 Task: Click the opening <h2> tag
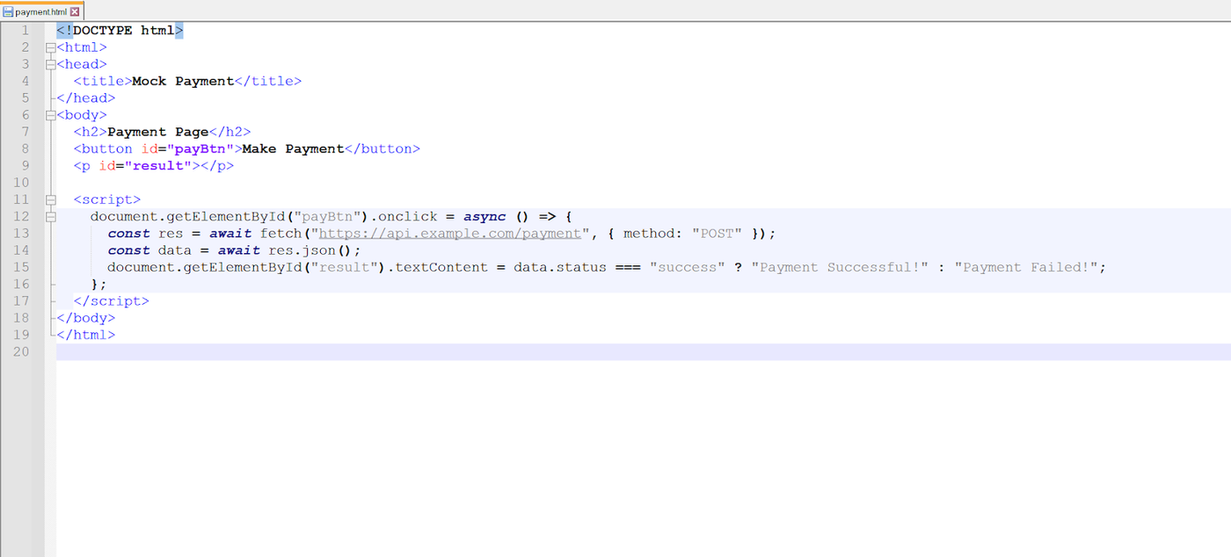point(90,132)
